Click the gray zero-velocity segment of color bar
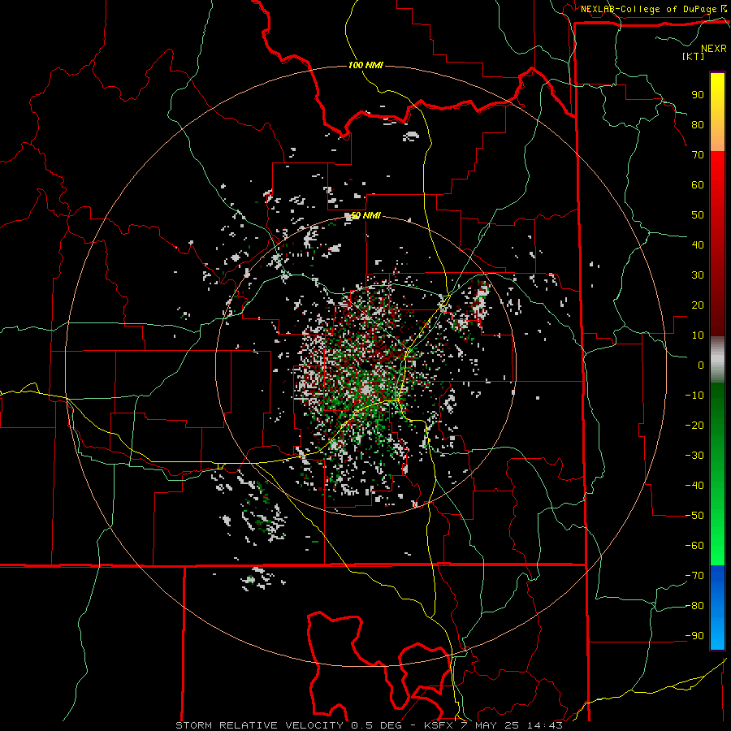 point(717,360)
